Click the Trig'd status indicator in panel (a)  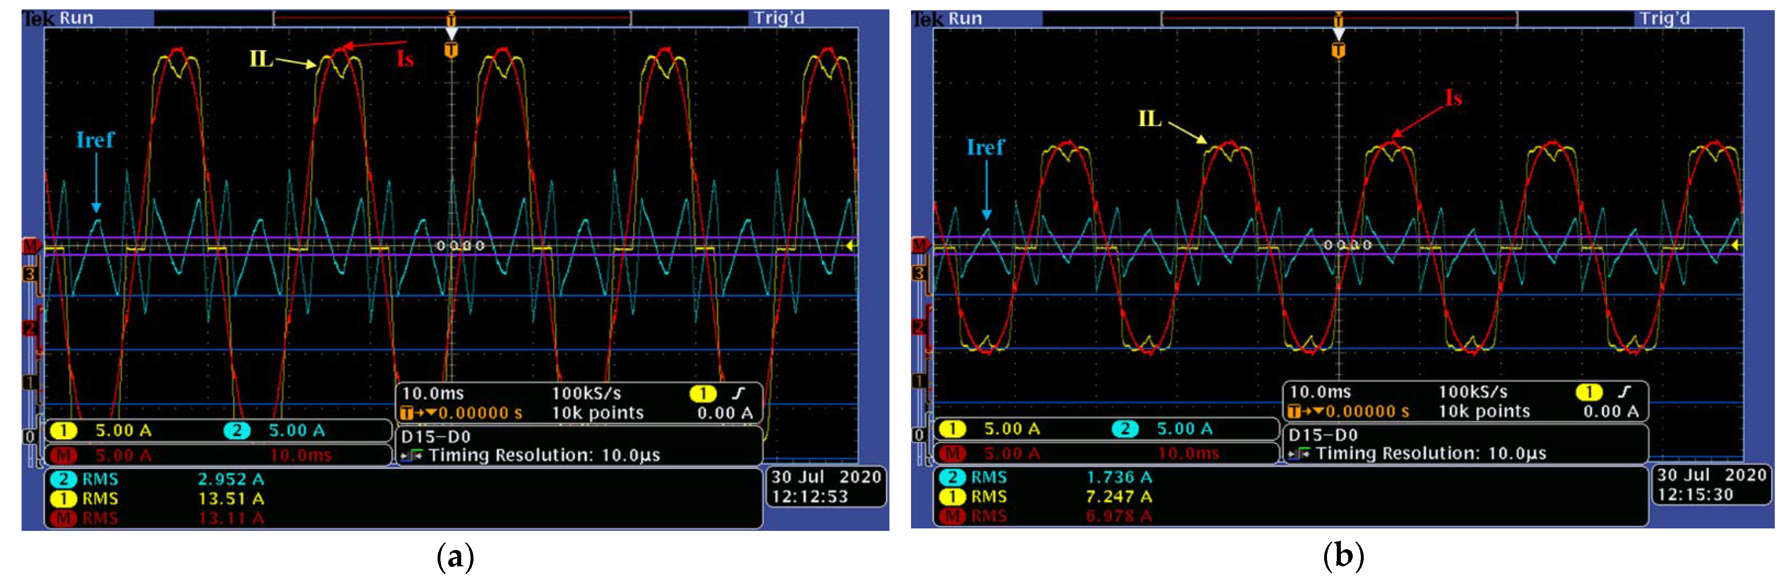tap(779, 18)
